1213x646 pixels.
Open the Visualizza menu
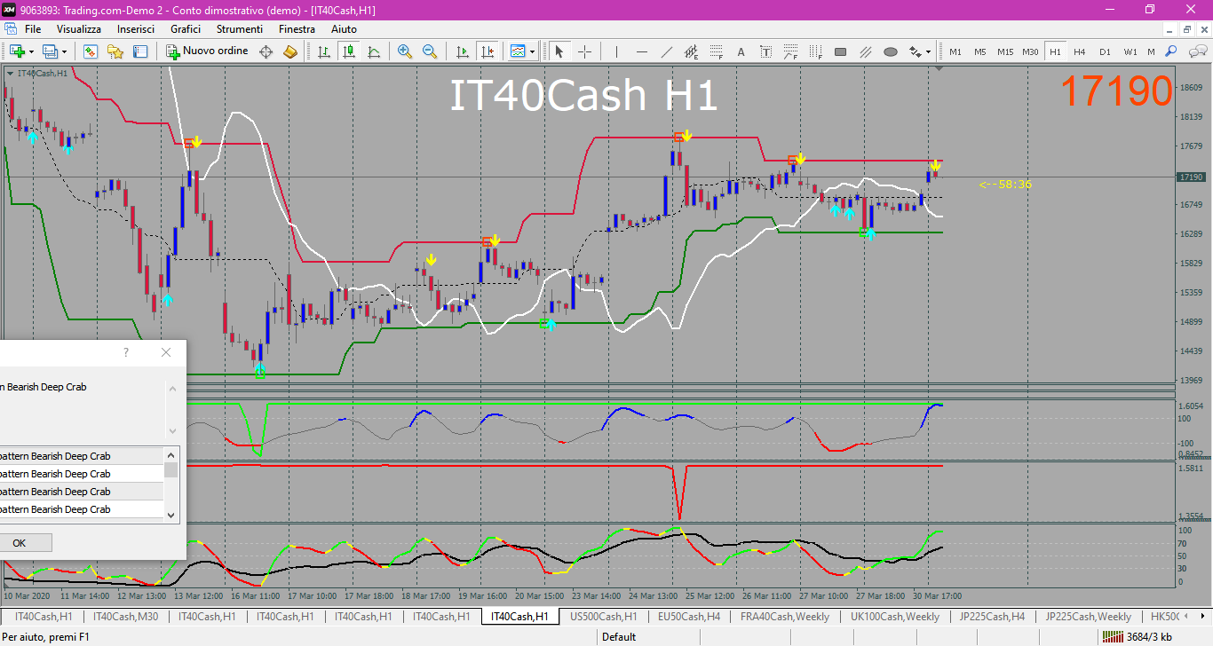[x=79, y=29]
